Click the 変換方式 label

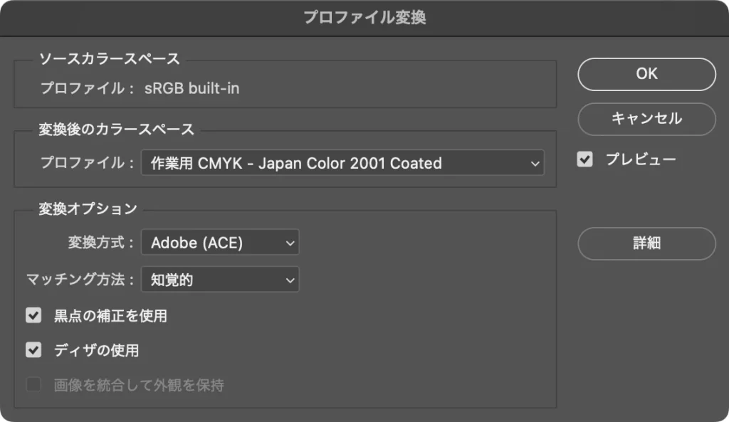100,243
